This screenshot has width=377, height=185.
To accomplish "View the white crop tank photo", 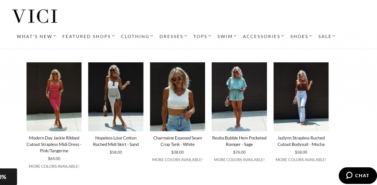I will [x=177, y=97].
